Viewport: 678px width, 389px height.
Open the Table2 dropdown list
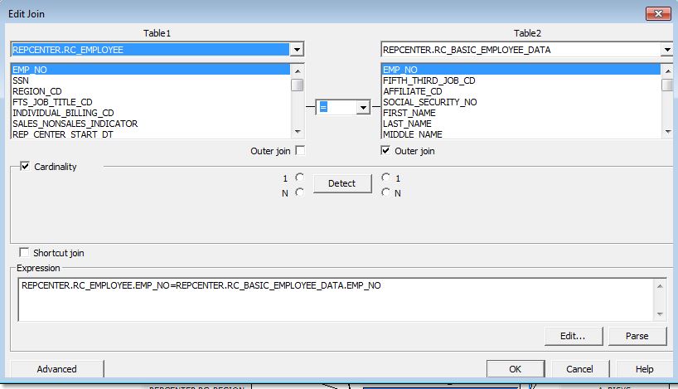(x=667, y=50)
